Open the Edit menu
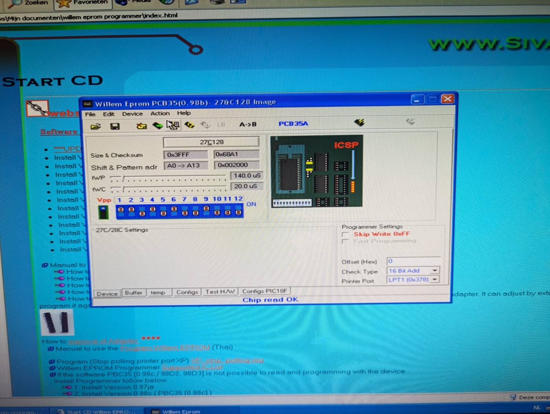The width and height of the screenshot is (550, 414). (x=109, y=114)
